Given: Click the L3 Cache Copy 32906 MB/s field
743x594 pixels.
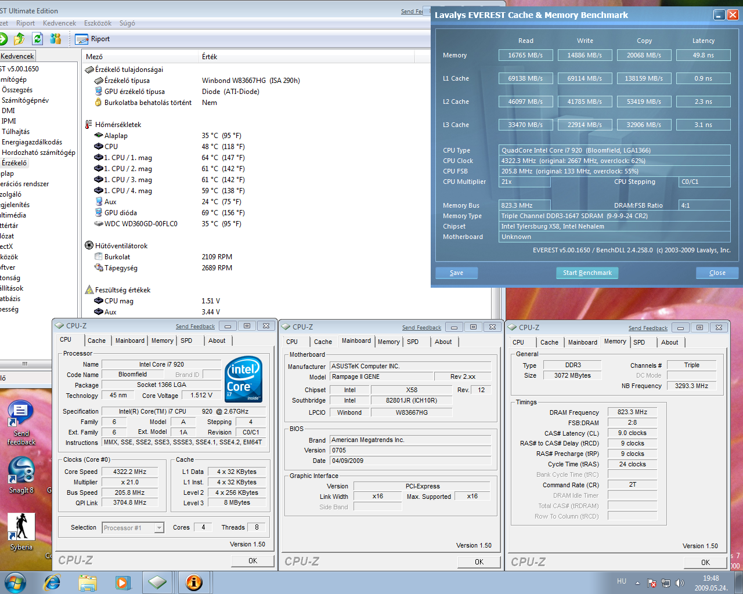Looking at the screenshot, I should point(644,125).
